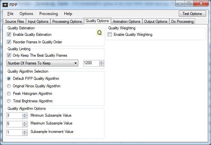The width and height of the screenshot is (211, 145).
Task: Open the File menu
Action: click(10, 14)
